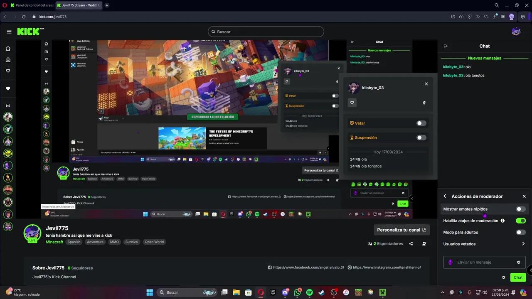Open Opera downloads icon
The width and height of the screenshot is (532, 299).
click(x=495, y=17)
